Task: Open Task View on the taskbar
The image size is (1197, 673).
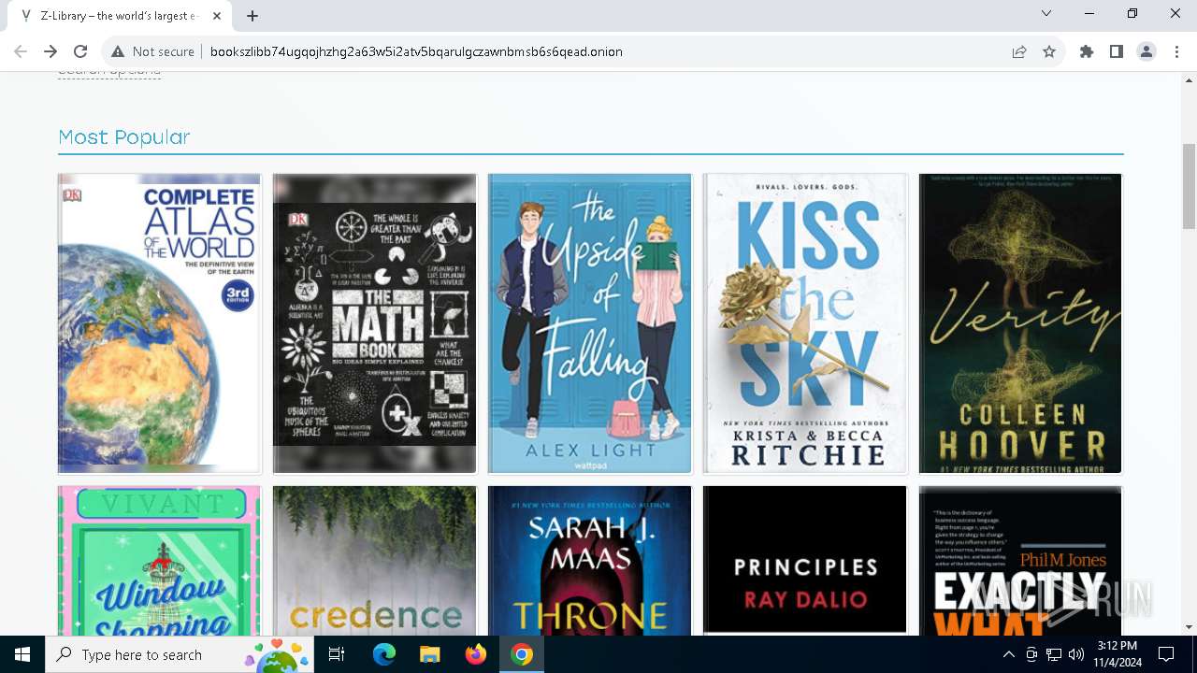Action: (x=337, y=654)
